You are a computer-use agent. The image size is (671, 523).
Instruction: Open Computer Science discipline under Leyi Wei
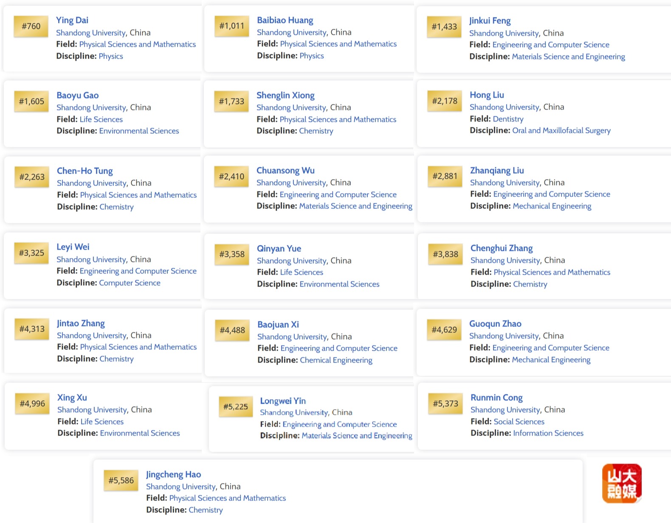coord(130,283)
